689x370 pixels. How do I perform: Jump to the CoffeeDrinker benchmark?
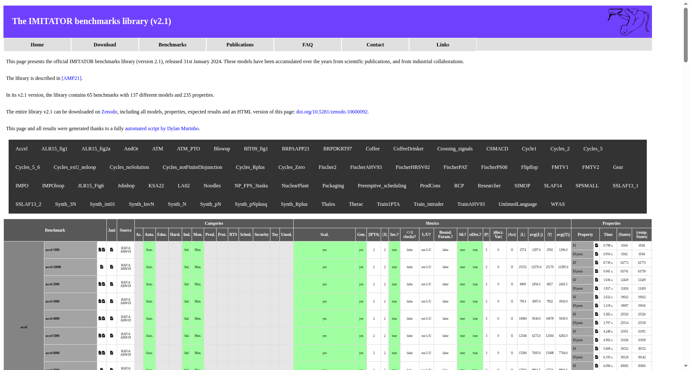[409, 149]
